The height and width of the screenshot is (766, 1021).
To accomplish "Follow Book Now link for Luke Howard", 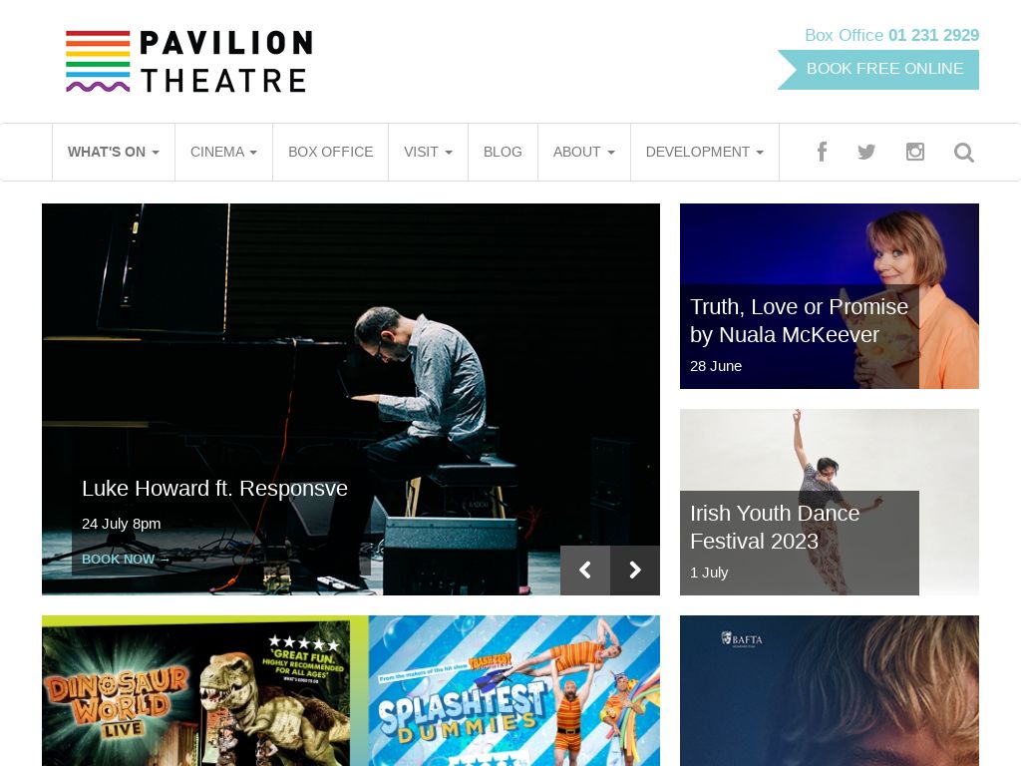I will [126, 559].
